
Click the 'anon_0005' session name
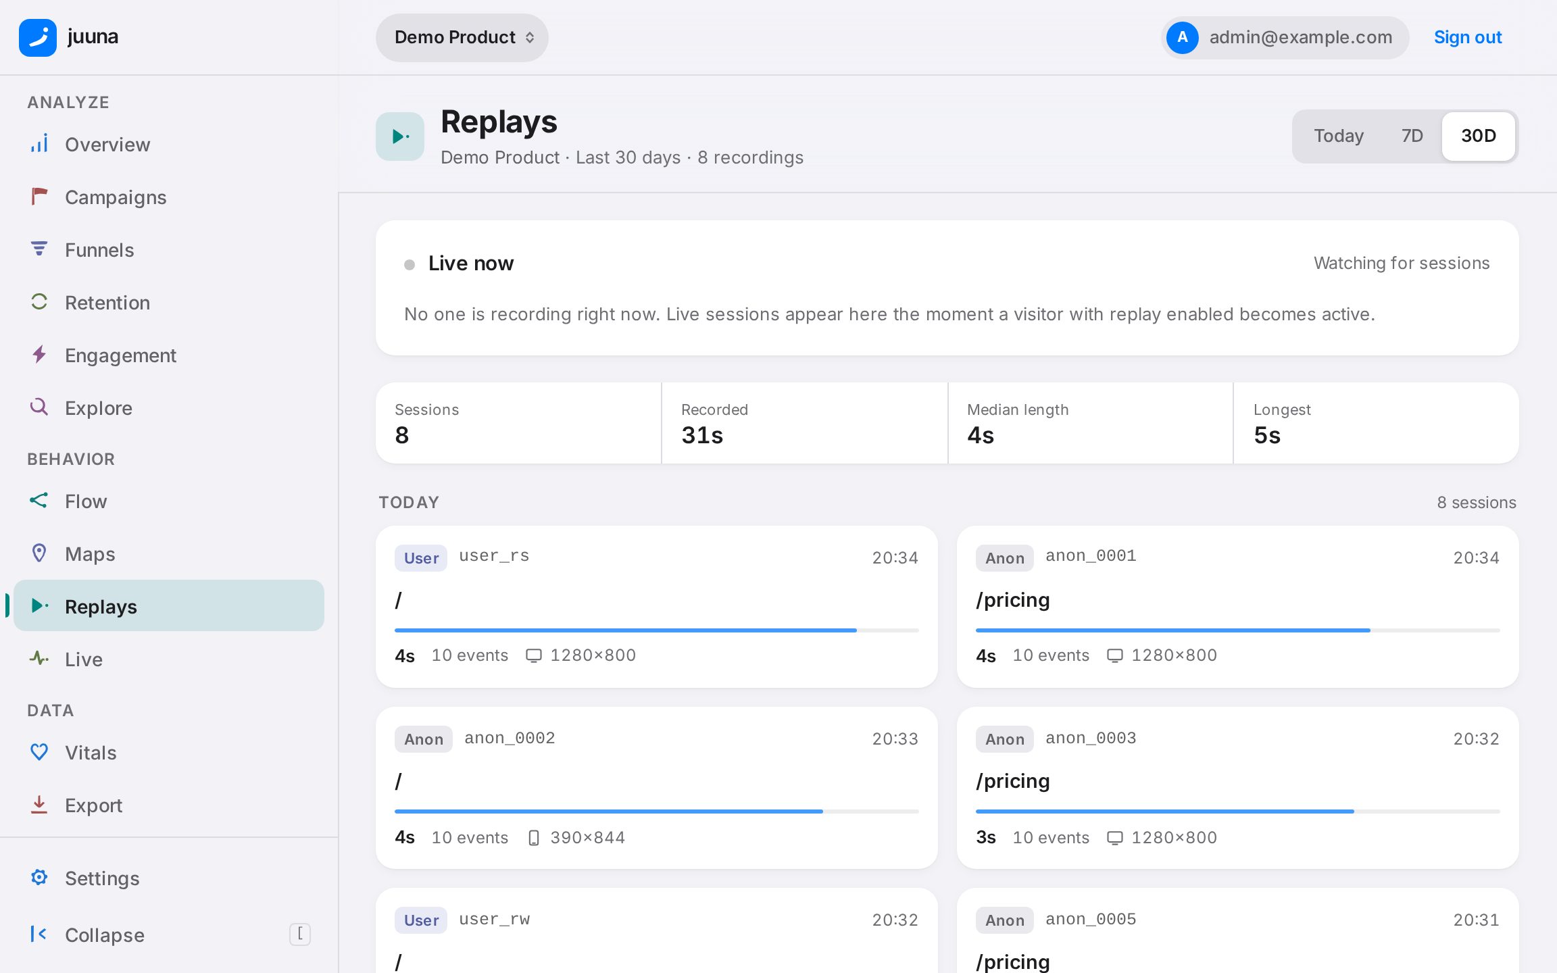point(1091,919)
